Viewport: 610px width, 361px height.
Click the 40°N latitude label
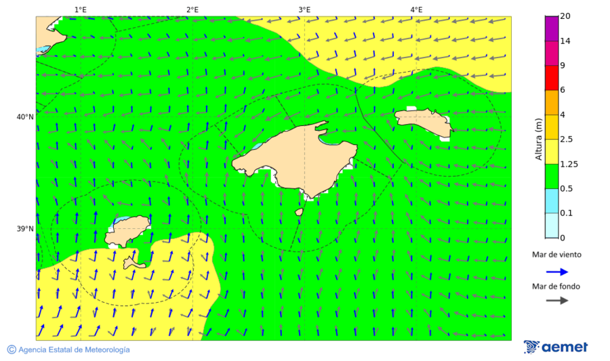[25, 117]
